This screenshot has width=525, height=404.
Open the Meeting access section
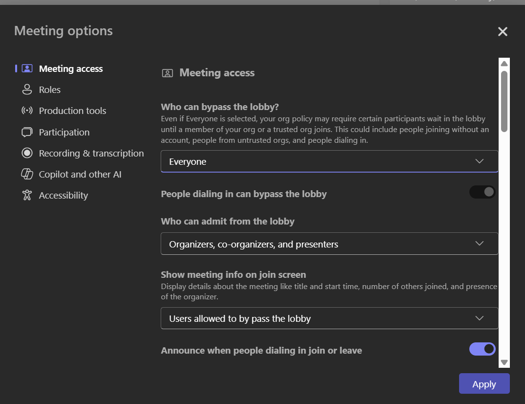[71, 68]
